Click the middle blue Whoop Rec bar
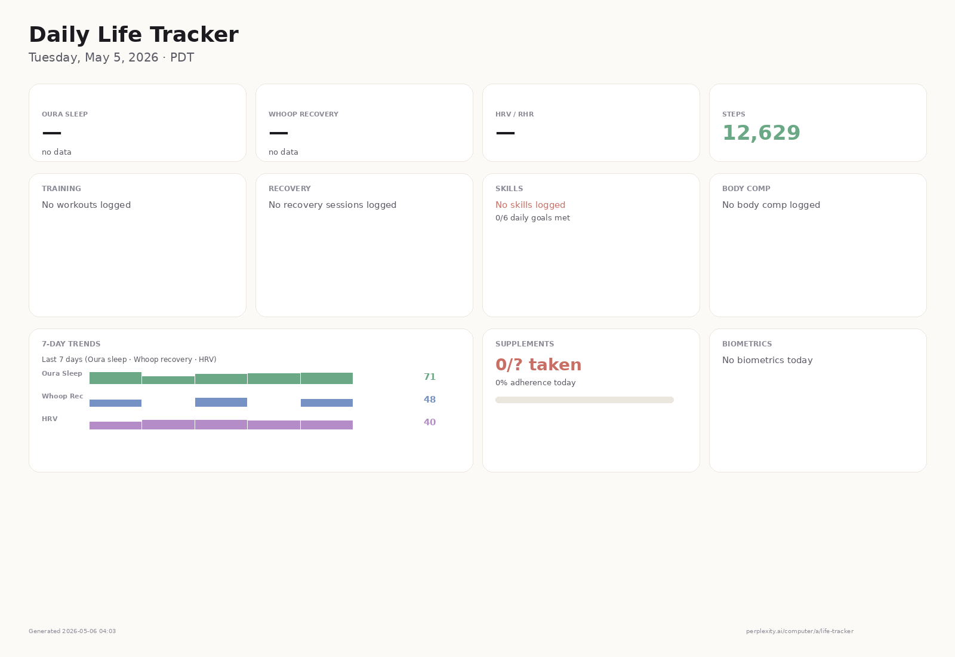The height and width of the screenshot is (657, 955). point(221,403)
